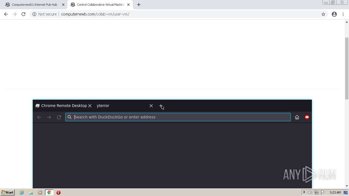The image size is (349, 196).
Task: View Not secure site information
Action: [44, 14]
